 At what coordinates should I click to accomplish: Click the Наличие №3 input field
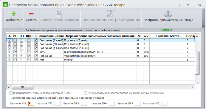(84, 103)
